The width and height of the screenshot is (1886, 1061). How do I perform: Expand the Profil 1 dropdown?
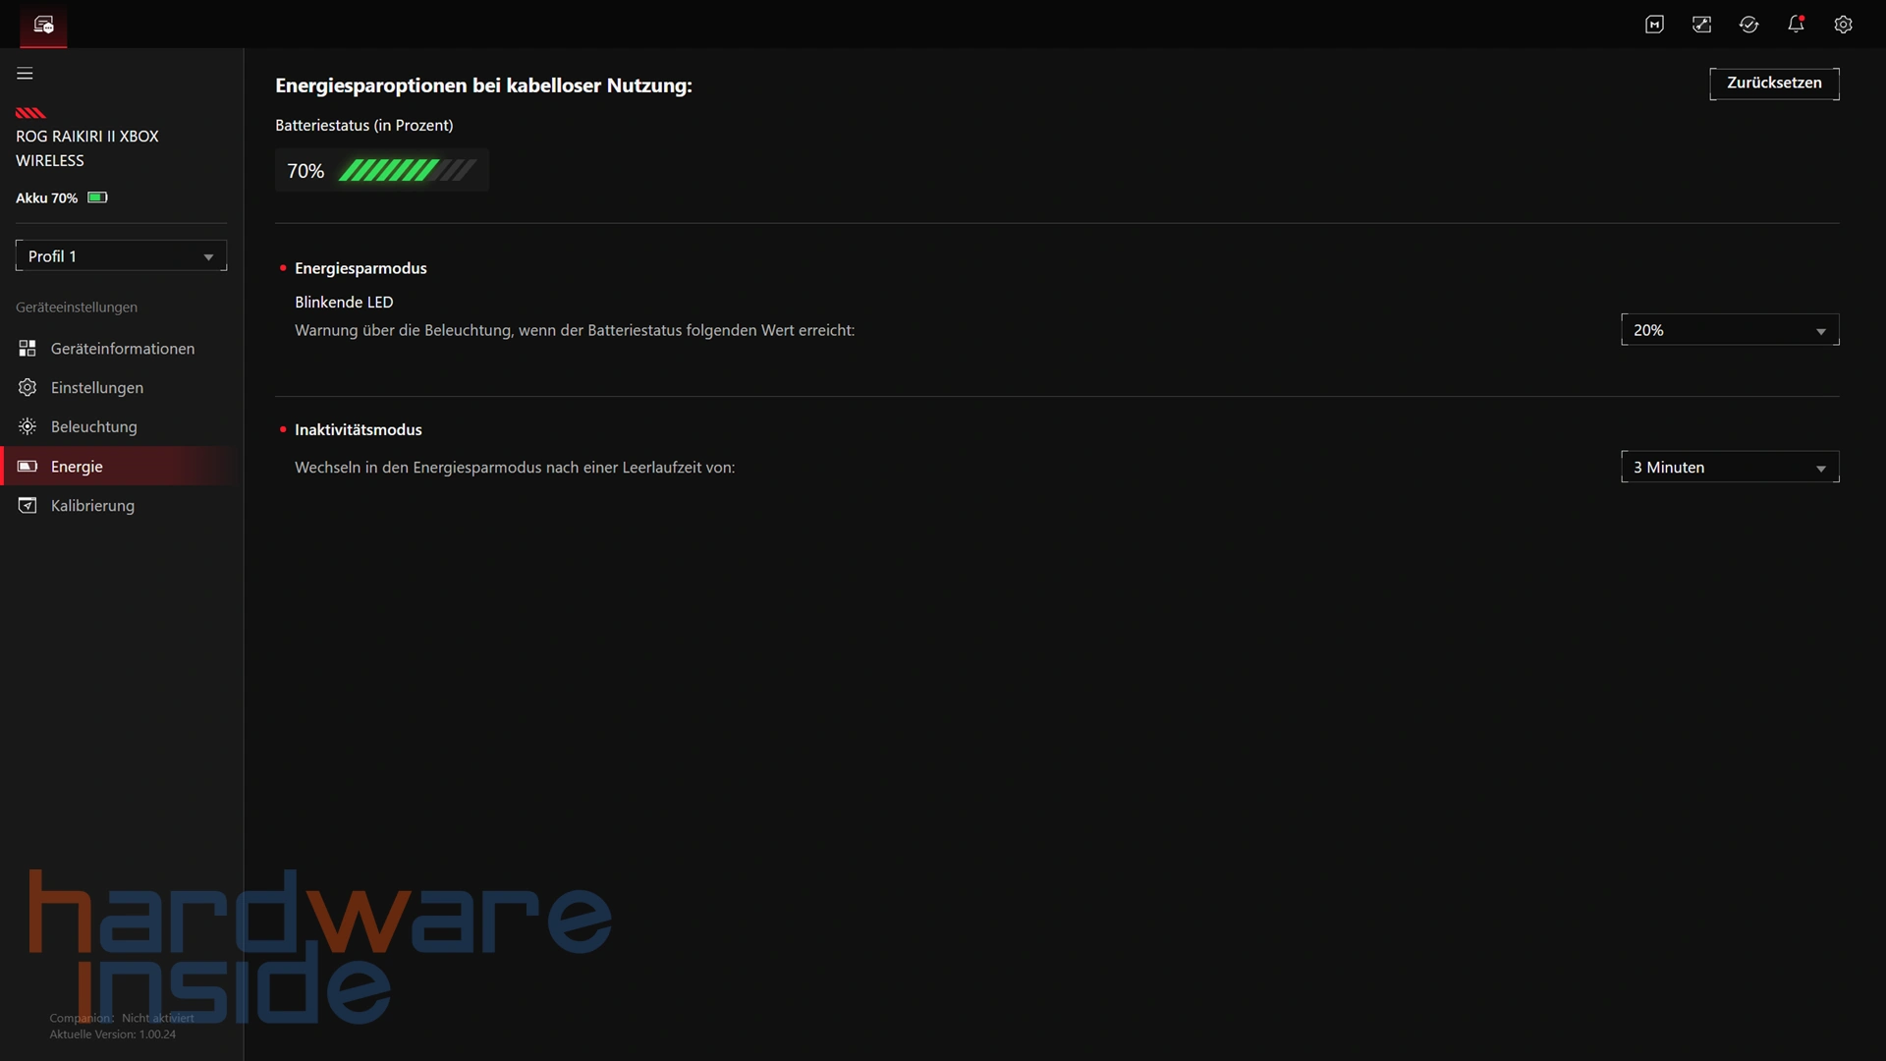[x=121, y=256]
